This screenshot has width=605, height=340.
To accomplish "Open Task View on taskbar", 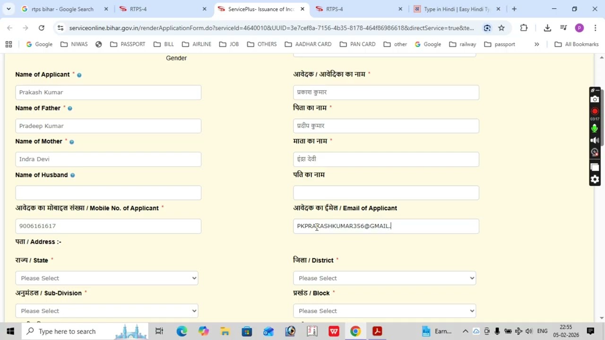I will point(159,331).
